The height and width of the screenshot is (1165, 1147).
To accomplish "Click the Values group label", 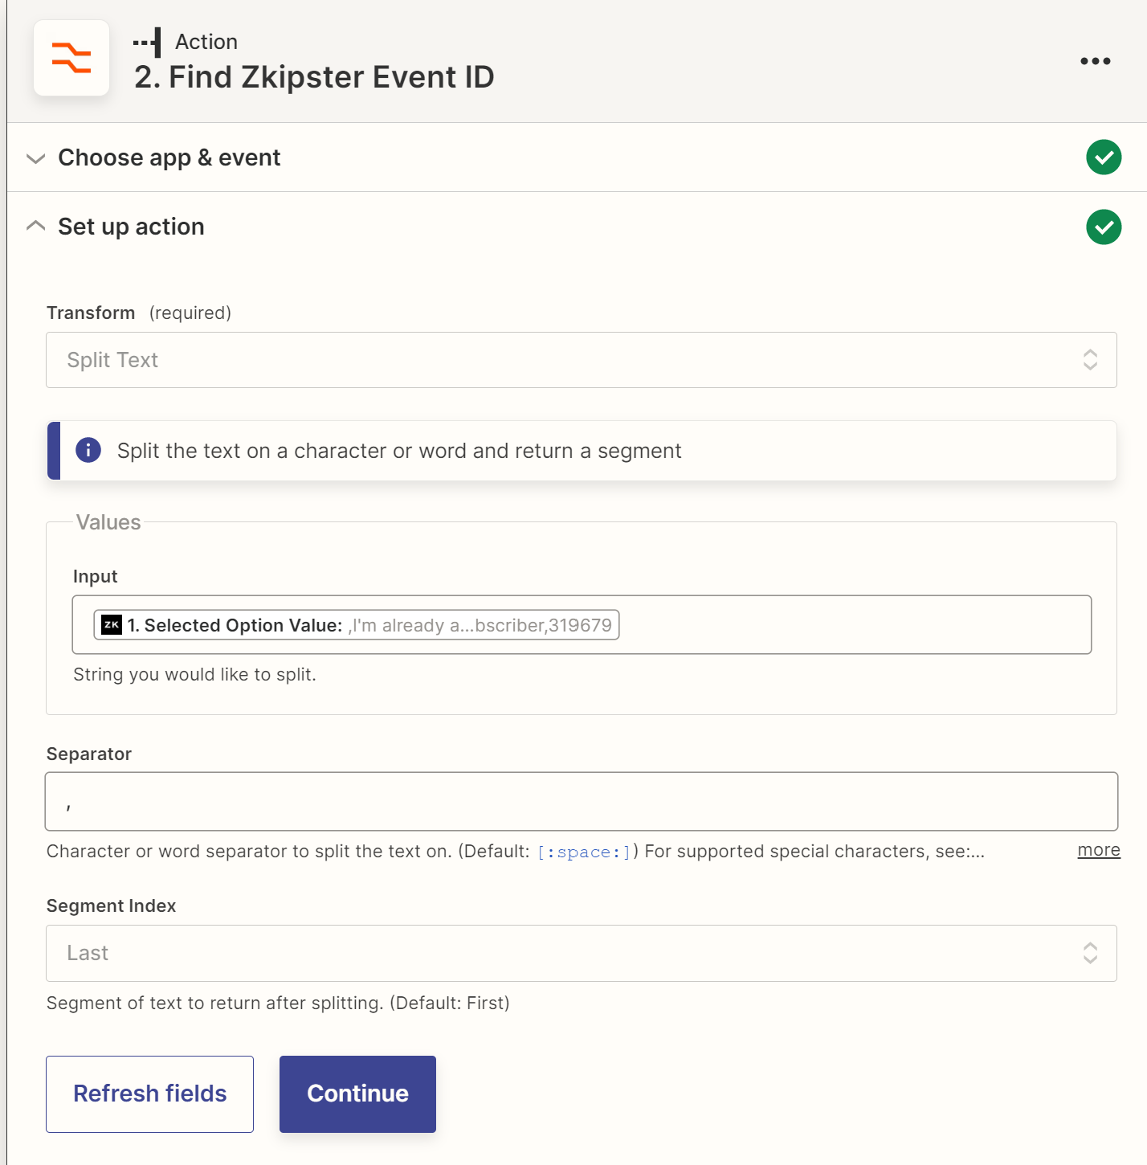I will [108, 522].
